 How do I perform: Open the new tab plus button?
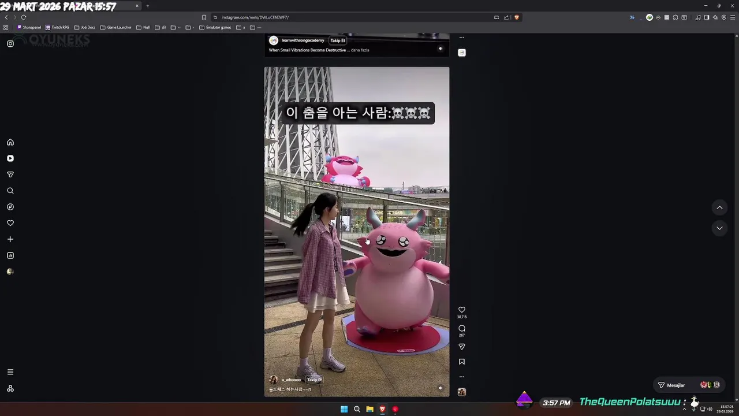(x=147, y=6)
